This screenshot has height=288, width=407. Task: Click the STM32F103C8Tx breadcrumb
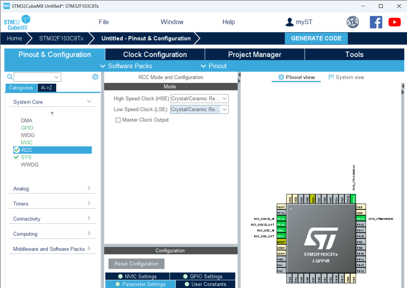(x=61, y=38)
